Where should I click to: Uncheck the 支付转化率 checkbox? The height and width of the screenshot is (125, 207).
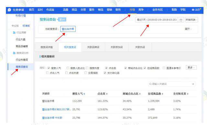[x=105, y=73]
